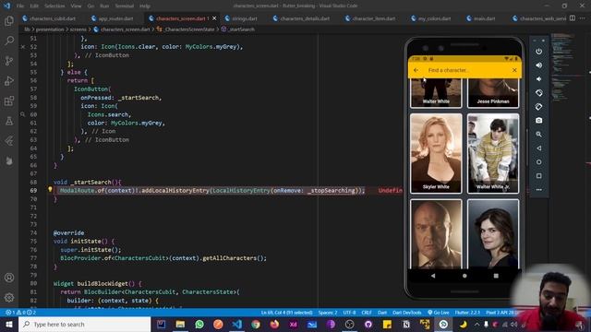The height and width of the screenshot is (332, 591).
Task: Open the Edit menu
Action: (x=34, y=6)
